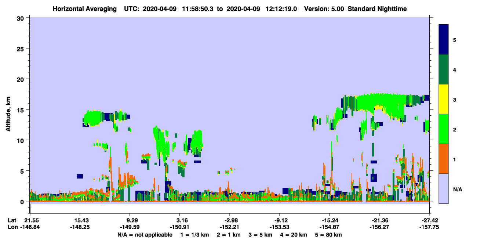Click longitude value -146.84
477x245 pixels.
(x=30, y=227)
